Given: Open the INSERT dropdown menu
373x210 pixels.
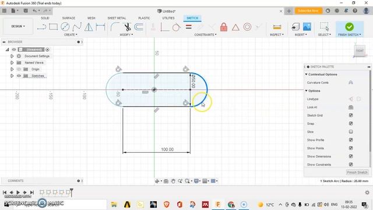Looking at the screenshot, I should pyautogui.click(x=301, y=35).
